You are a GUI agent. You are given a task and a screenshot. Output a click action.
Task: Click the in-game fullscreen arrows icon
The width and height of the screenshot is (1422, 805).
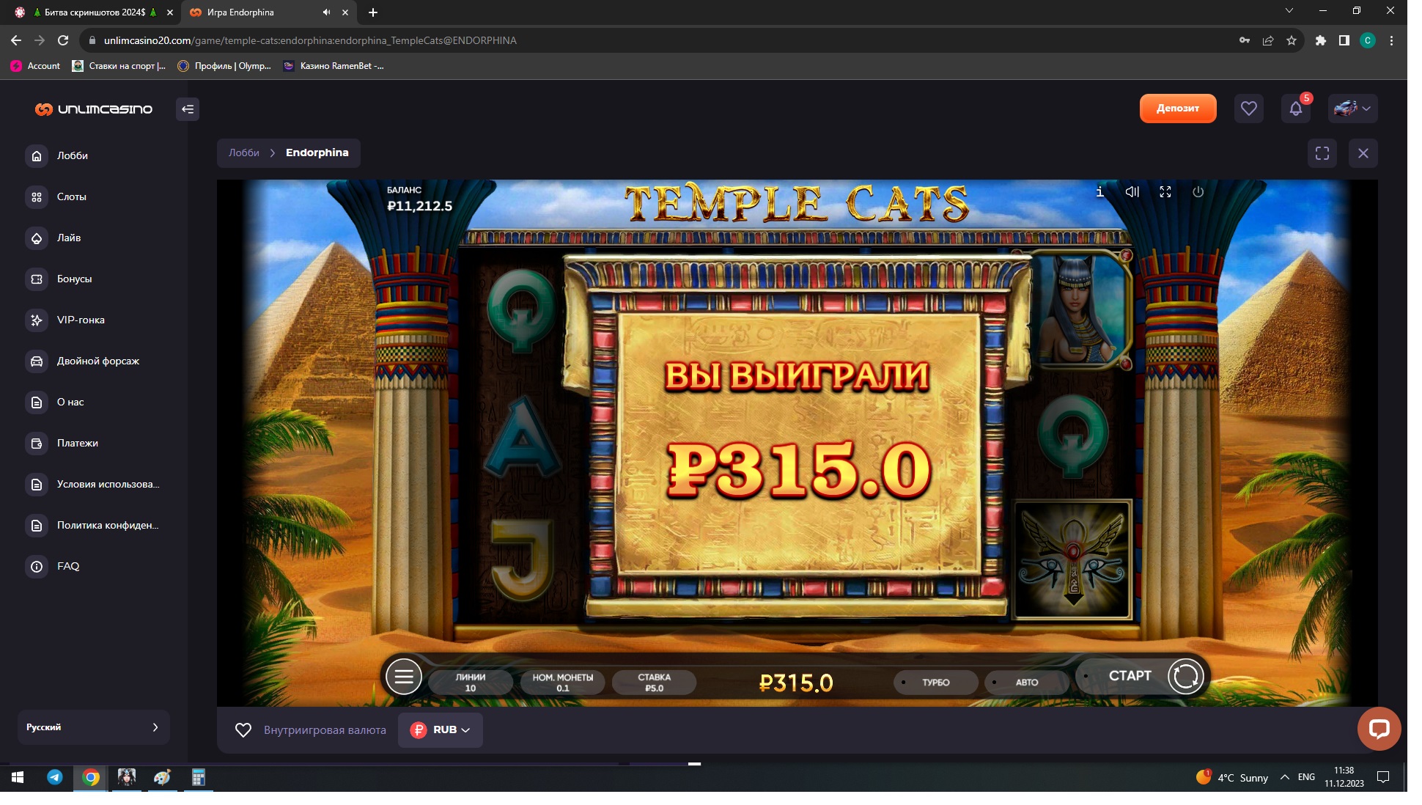coord(1165,192)
